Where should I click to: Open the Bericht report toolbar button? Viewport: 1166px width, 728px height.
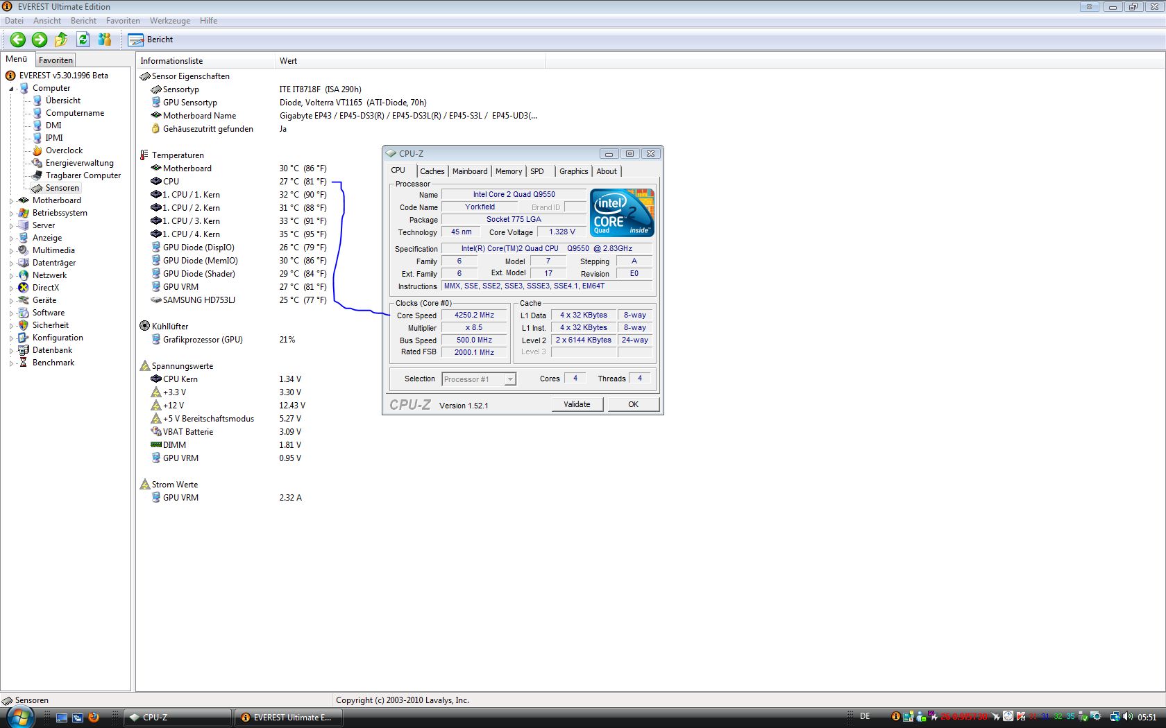(x=151, y=40)
